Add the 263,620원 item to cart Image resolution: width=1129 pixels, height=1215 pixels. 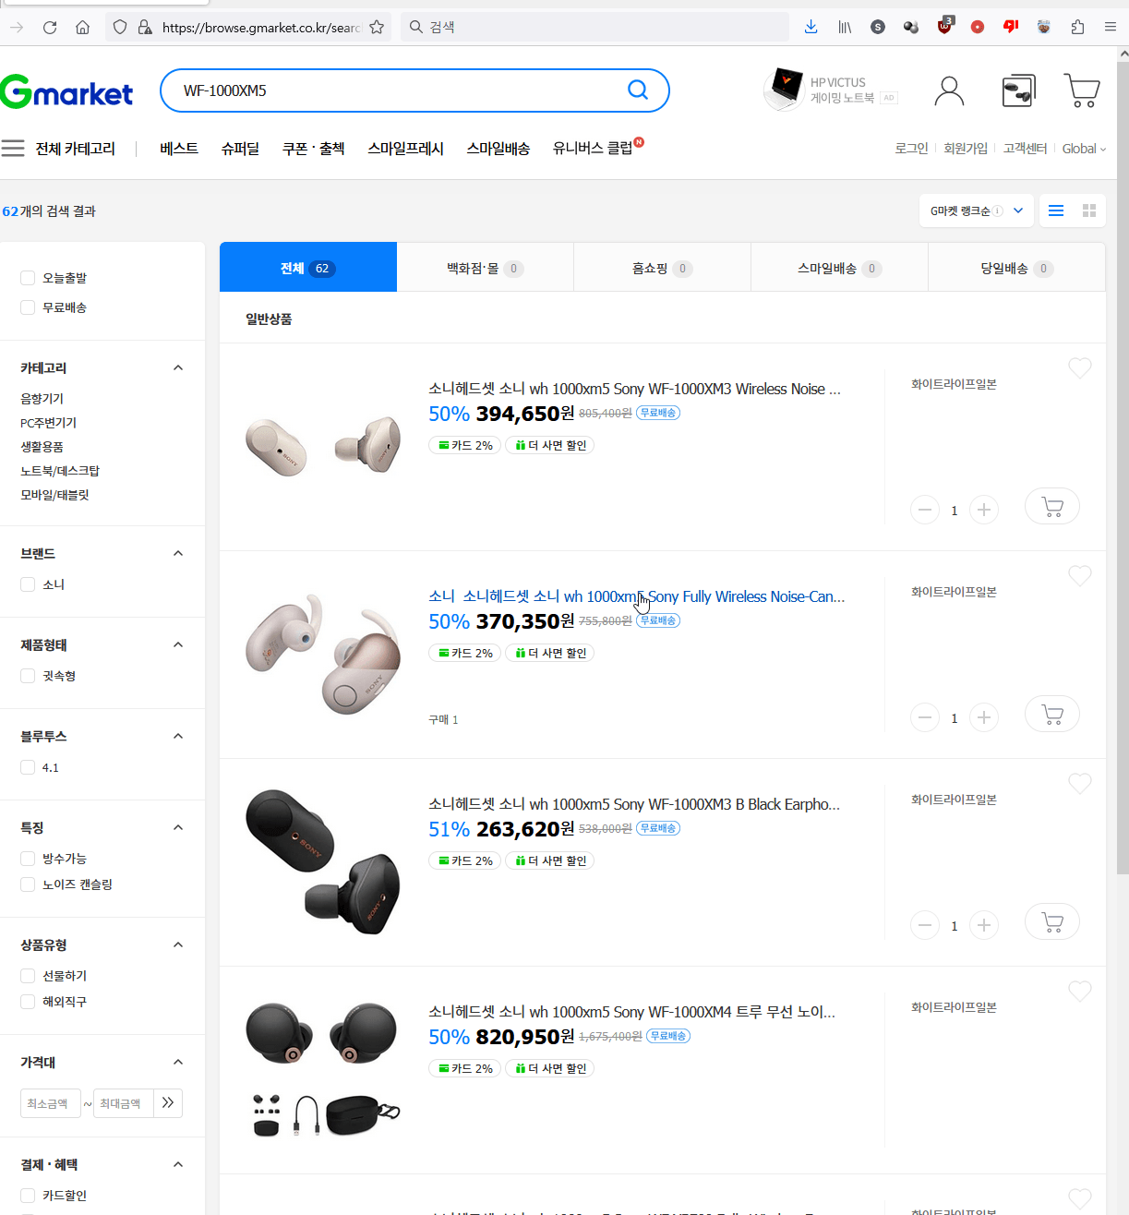[x=1052, y=921]
